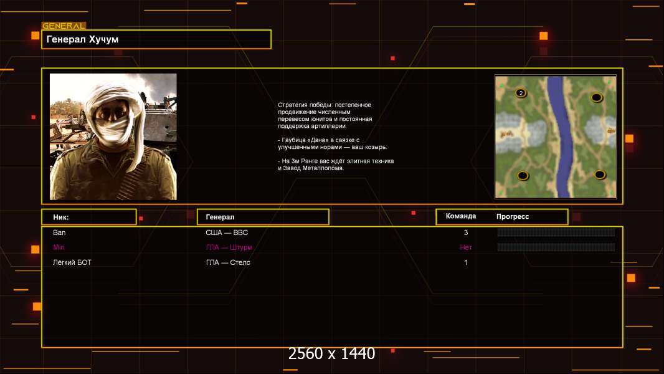Screen dimensions: 664x374
Task: Click team value 'Нет' for Min
Action: click(x=466, y=247)
